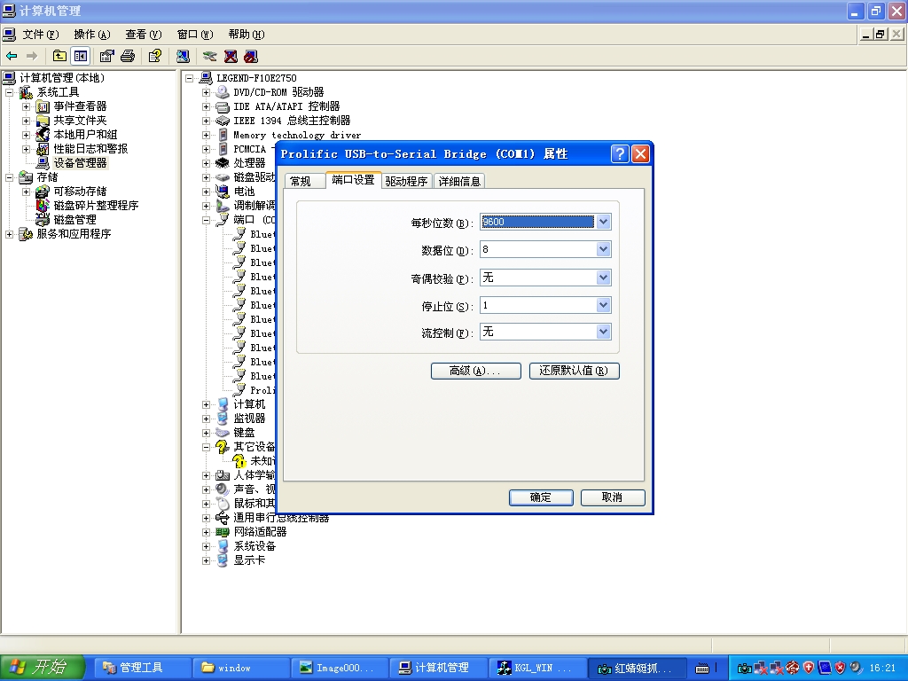Image resolution: width=908 pixels, height=681 pixels.
Task: Switch to the 驱动程序 tab
Action: (406, 181)
